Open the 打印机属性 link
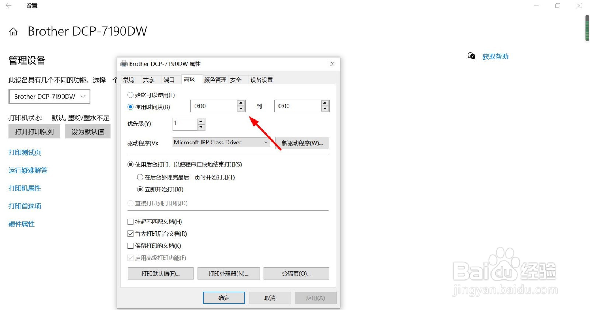Screen dimensions: 590x310 click(x=25, y=188)
